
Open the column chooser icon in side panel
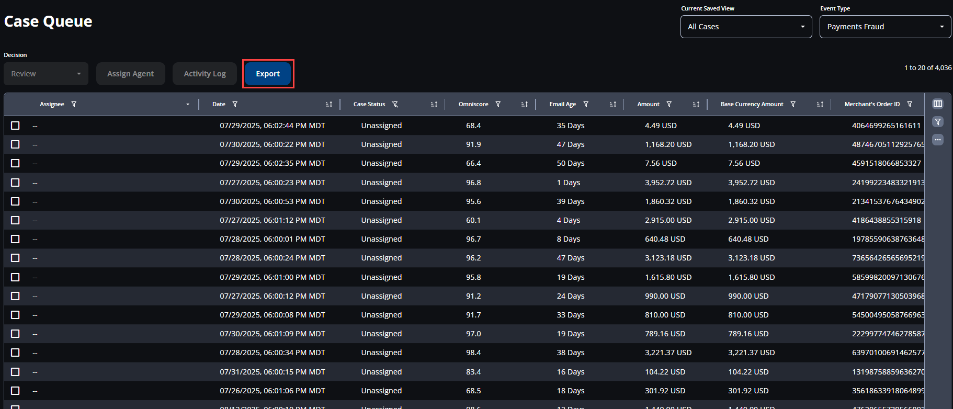coord(938,104)
